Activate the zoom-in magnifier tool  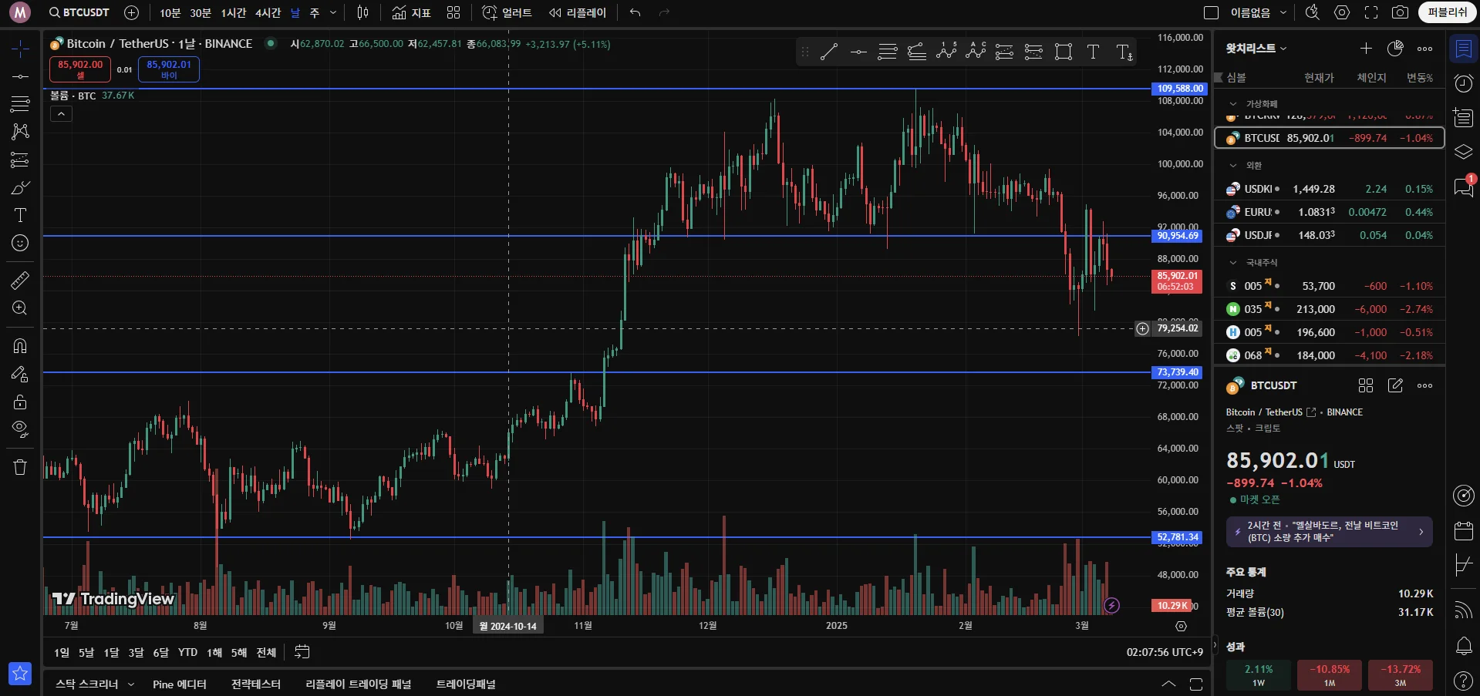[20, 308]
